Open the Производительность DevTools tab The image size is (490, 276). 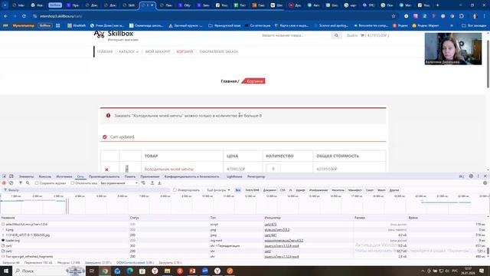[104, 176]
